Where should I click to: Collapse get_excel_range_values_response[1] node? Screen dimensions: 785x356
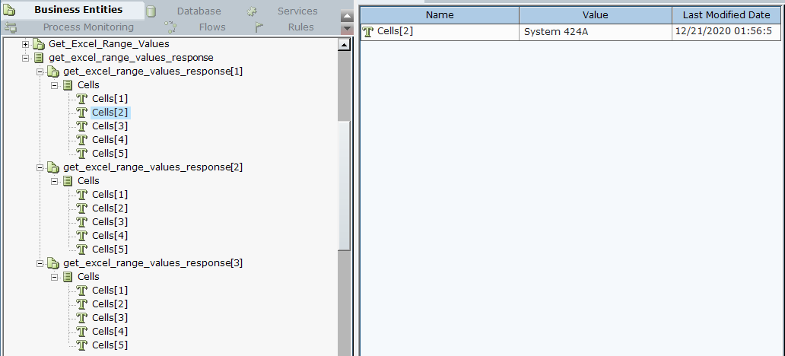(x=40, y=72)
